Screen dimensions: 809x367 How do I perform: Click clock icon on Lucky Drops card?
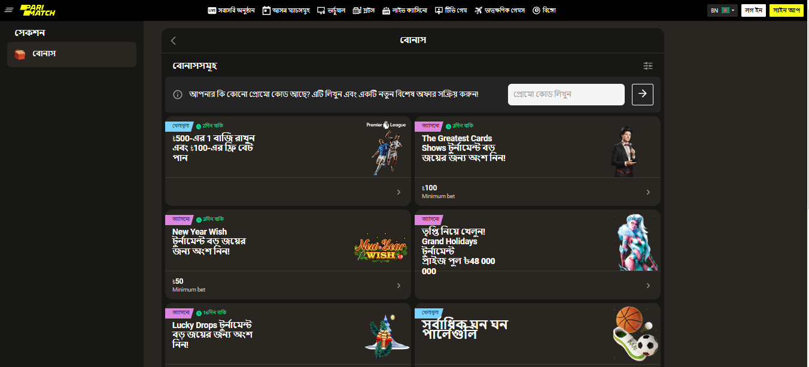point(199,313)
